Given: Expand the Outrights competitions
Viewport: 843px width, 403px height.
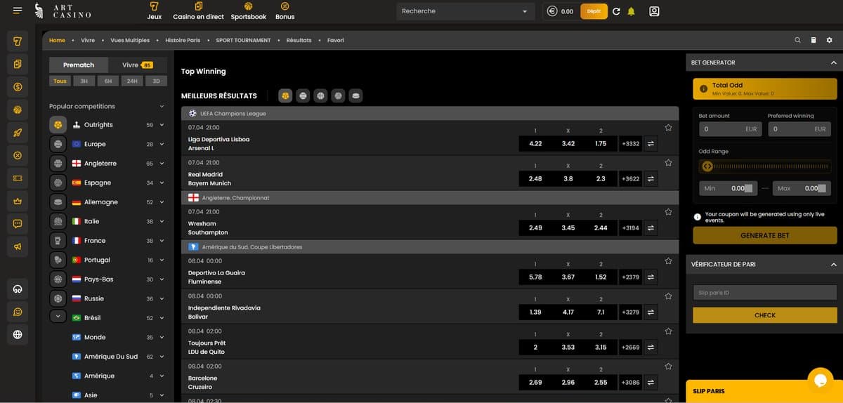Looking at the screenshot, I should (162, 125).
